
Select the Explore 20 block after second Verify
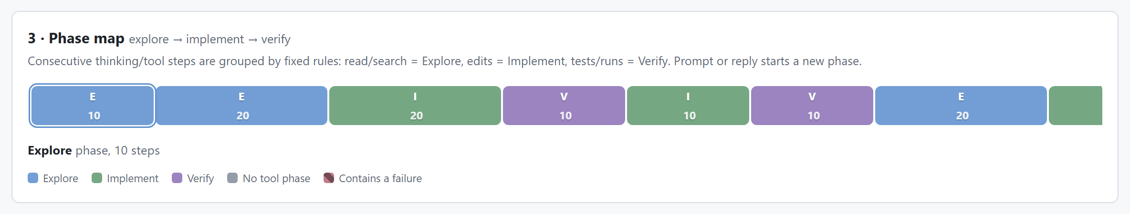[961, 106]
